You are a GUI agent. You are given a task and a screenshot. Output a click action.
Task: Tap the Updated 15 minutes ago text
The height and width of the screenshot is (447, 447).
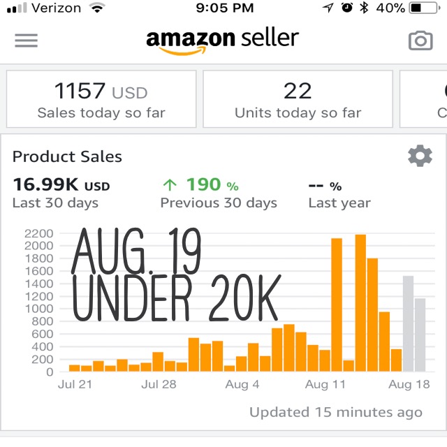336,412
